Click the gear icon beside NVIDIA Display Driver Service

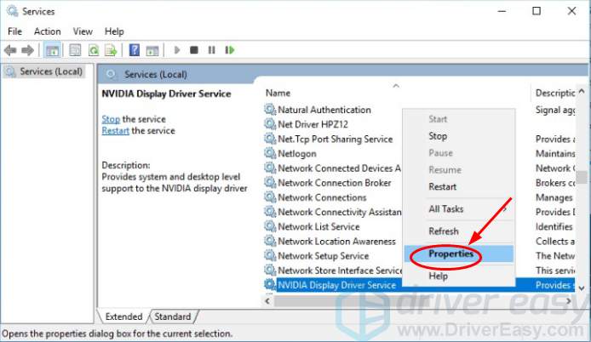click(x=270, y=285)
